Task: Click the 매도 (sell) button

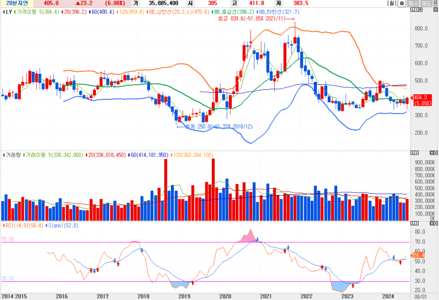Action: (x=427, y=3)
